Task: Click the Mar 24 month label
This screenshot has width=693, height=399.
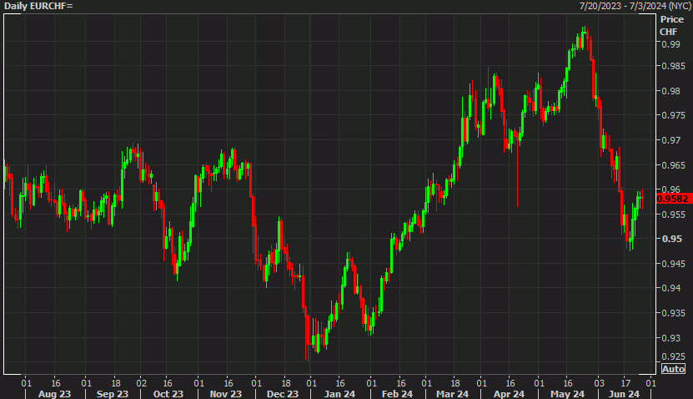Action: click(x=452, y=394)
